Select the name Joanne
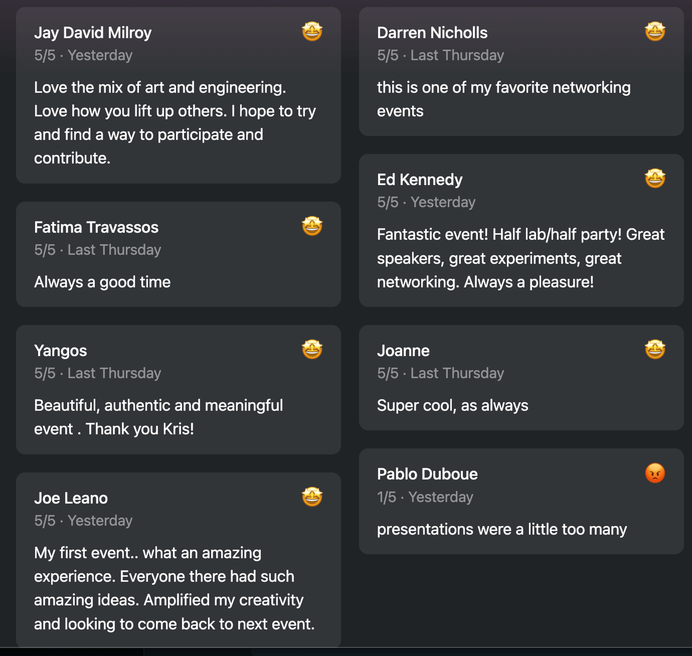Image resolution: width=692 pixels, height=656 pixels. (x=403, y=351)
